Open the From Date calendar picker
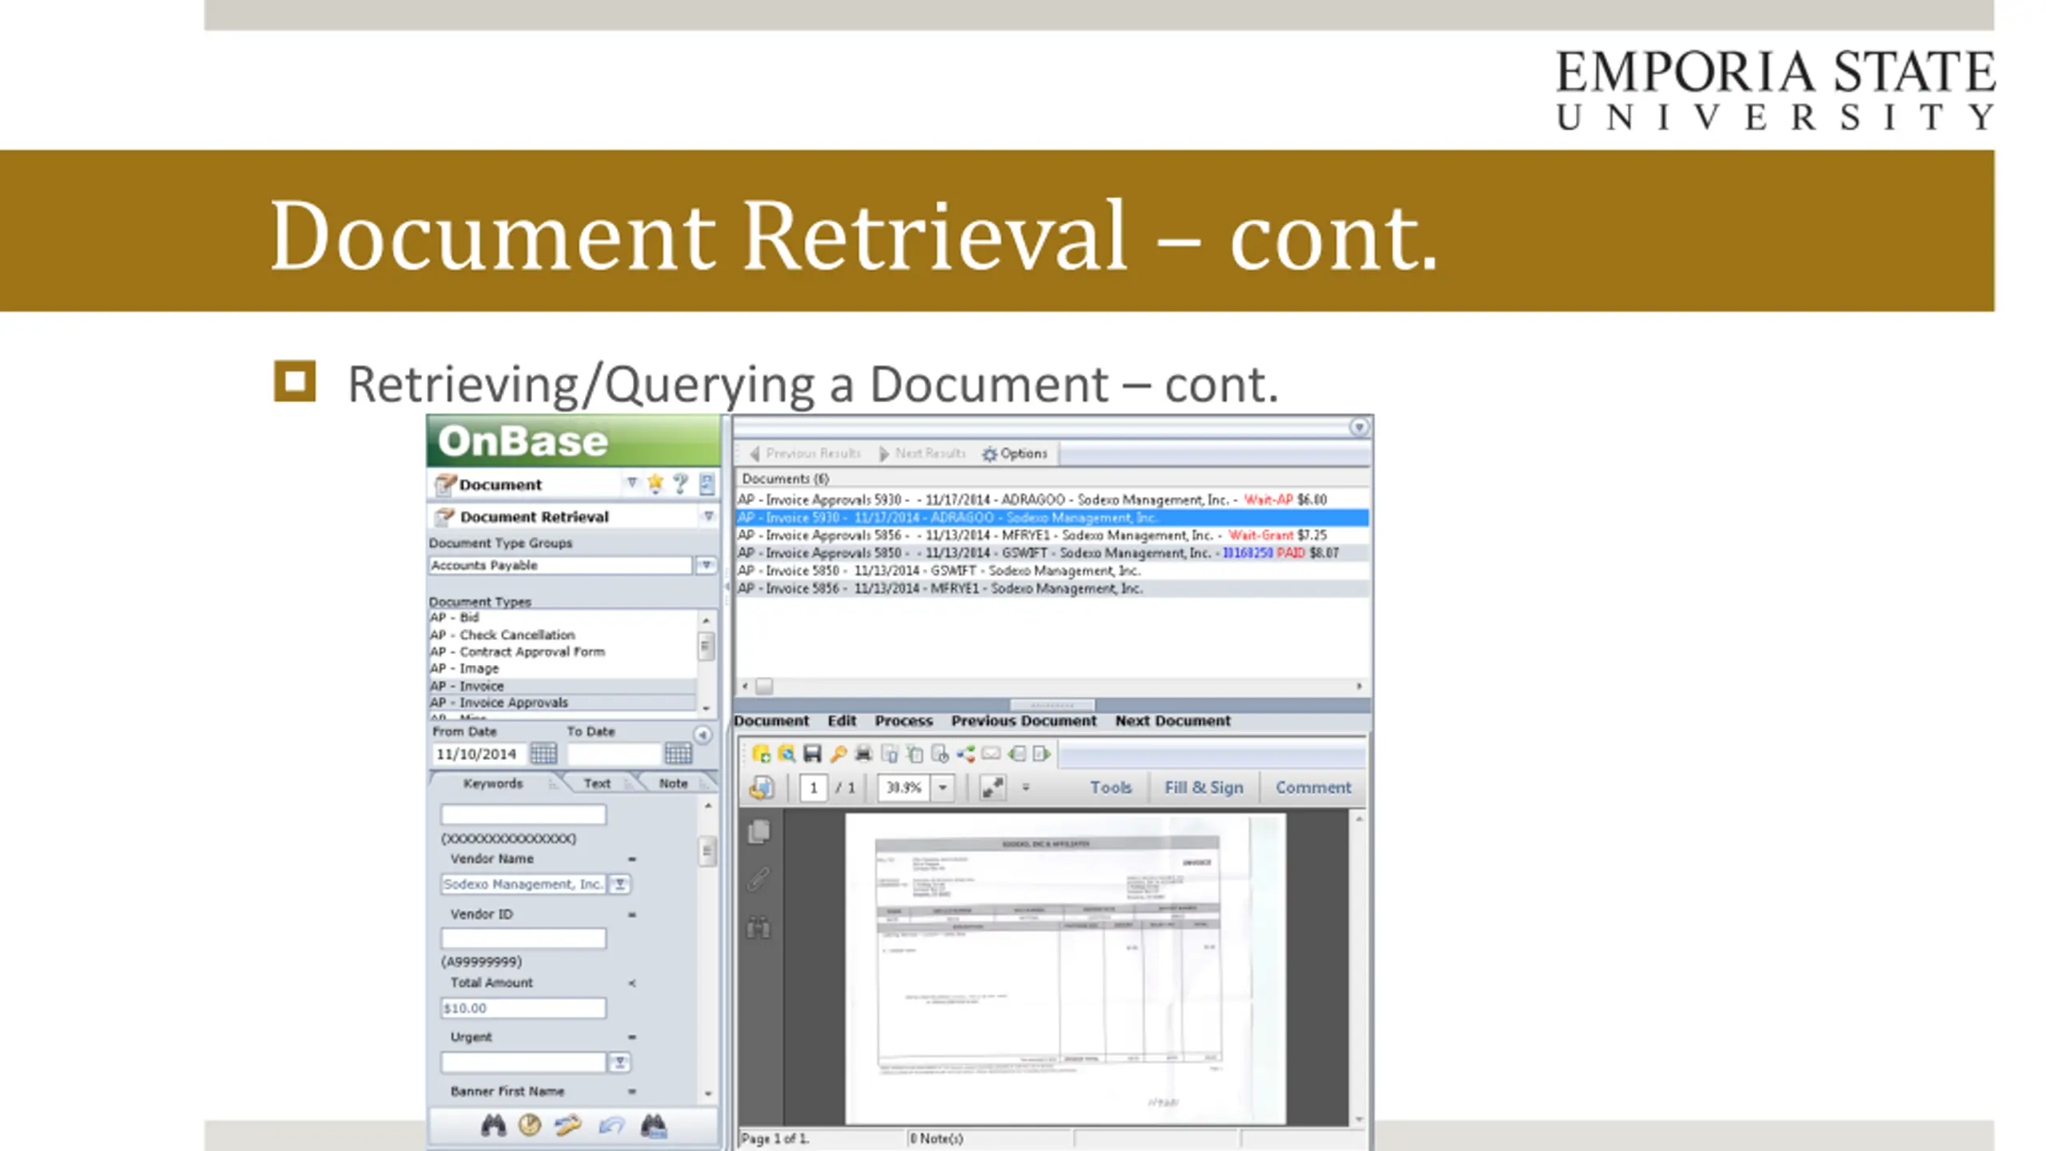Image resolution: width=2046 pixels, height=1151 pixels. [x=543, y=754]
